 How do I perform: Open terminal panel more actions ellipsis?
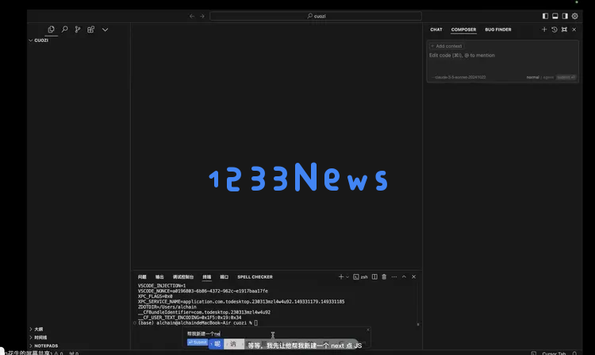tap(394, 277)
